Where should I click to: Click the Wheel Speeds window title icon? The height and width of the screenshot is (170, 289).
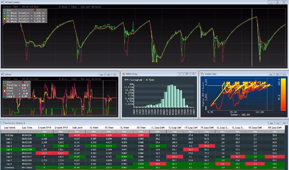point(3,2)
